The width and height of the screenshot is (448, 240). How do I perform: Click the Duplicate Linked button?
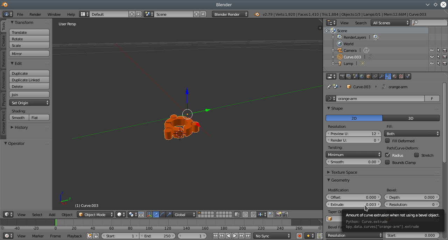29,80
